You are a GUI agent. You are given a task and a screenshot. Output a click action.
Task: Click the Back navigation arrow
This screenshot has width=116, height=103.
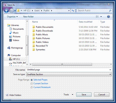tap(6, 11)
